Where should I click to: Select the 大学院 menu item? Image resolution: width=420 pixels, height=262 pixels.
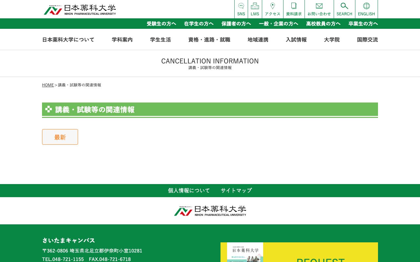[332, 39]
